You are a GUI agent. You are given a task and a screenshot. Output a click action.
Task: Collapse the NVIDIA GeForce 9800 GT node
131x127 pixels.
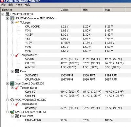[8, 112]
